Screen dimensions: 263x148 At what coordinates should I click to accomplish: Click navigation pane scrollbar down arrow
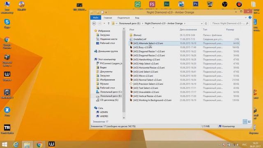point(124,118)
